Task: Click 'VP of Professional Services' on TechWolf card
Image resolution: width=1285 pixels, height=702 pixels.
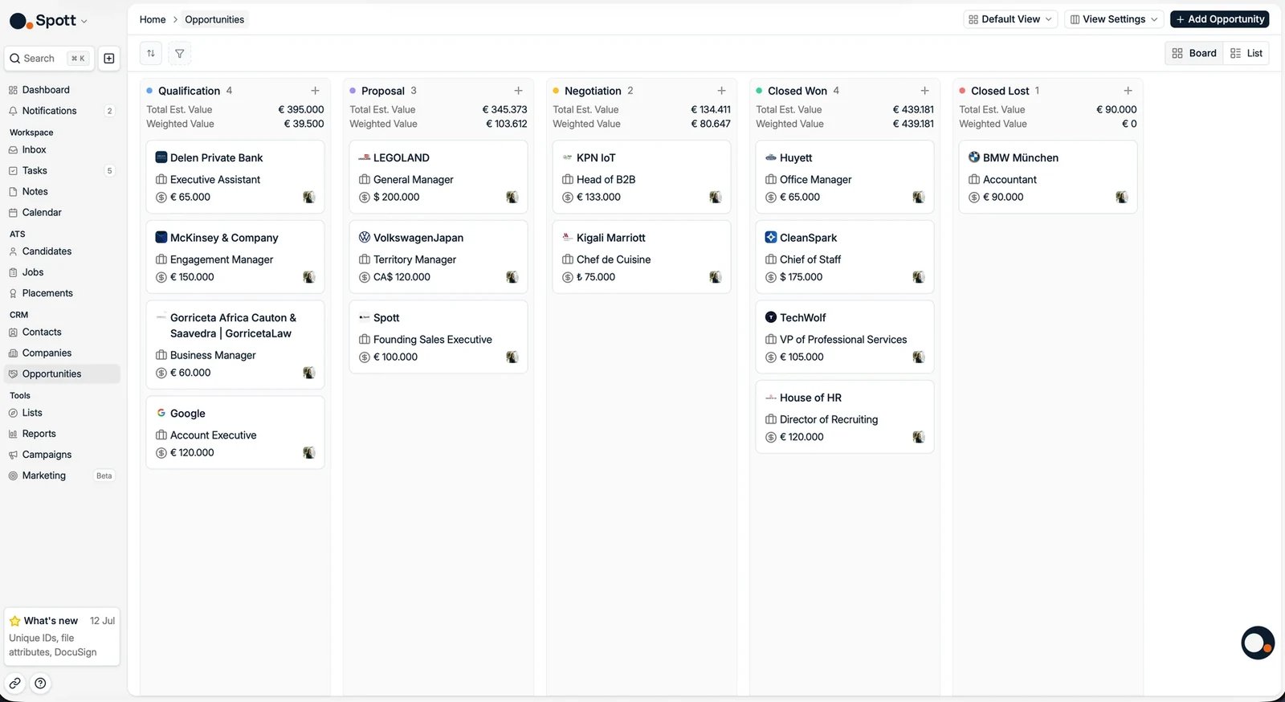Action: pos(843,340)
